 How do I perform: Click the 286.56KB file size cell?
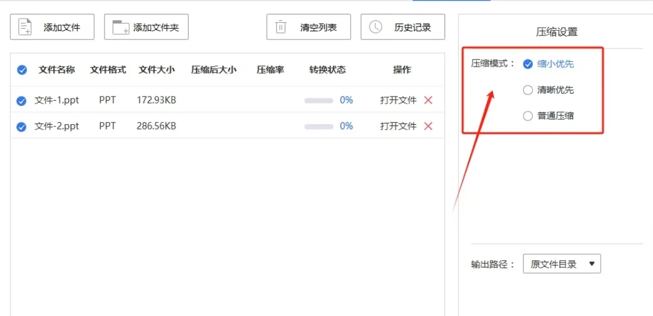(x=156, y=126)
